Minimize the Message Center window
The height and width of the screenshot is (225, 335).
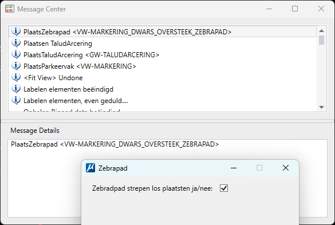(x=269, y=9)
